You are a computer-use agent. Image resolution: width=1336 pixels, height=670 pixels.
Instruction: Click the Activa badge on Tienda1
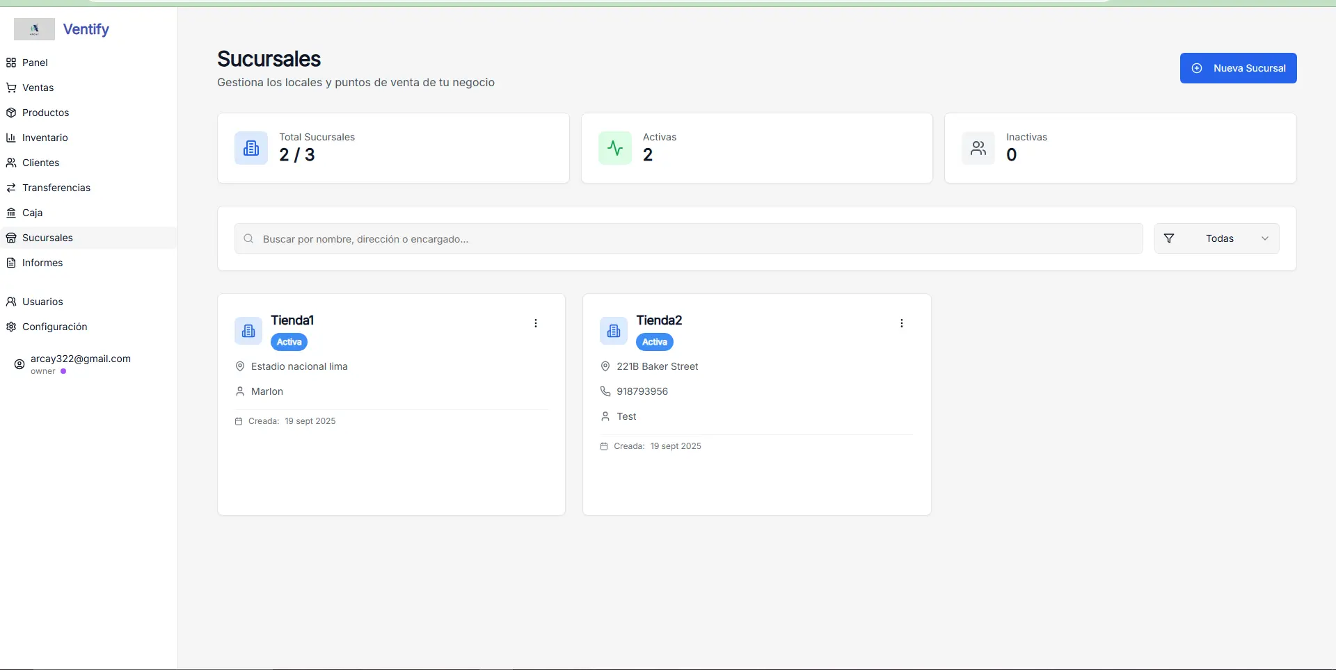click(x=289, y=342)
